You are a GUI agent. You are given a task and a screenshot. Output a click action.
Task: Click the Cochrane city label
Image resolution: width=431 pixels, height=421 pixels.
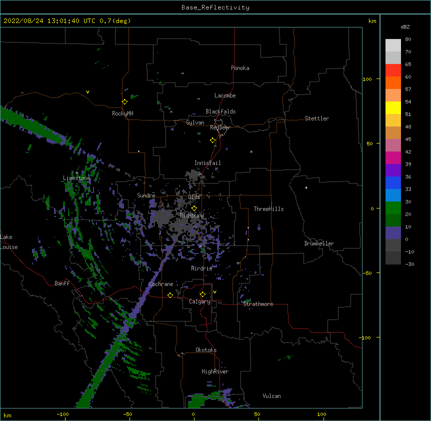point(161,284)
